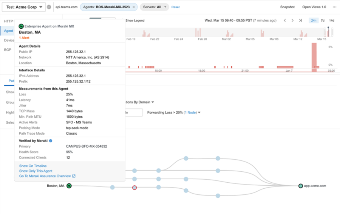Click the app.acme.com label
Screen dimensions: 340x214
[x=315, y=186]
